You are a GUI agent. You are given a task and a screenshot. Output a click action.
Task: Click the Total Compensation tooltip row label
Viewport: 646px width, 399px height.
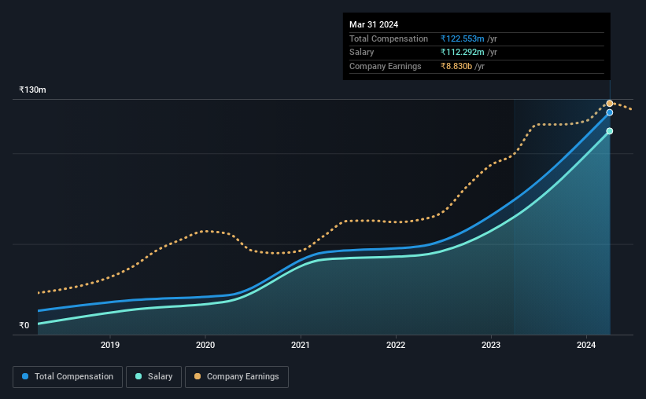click(389, 38)
